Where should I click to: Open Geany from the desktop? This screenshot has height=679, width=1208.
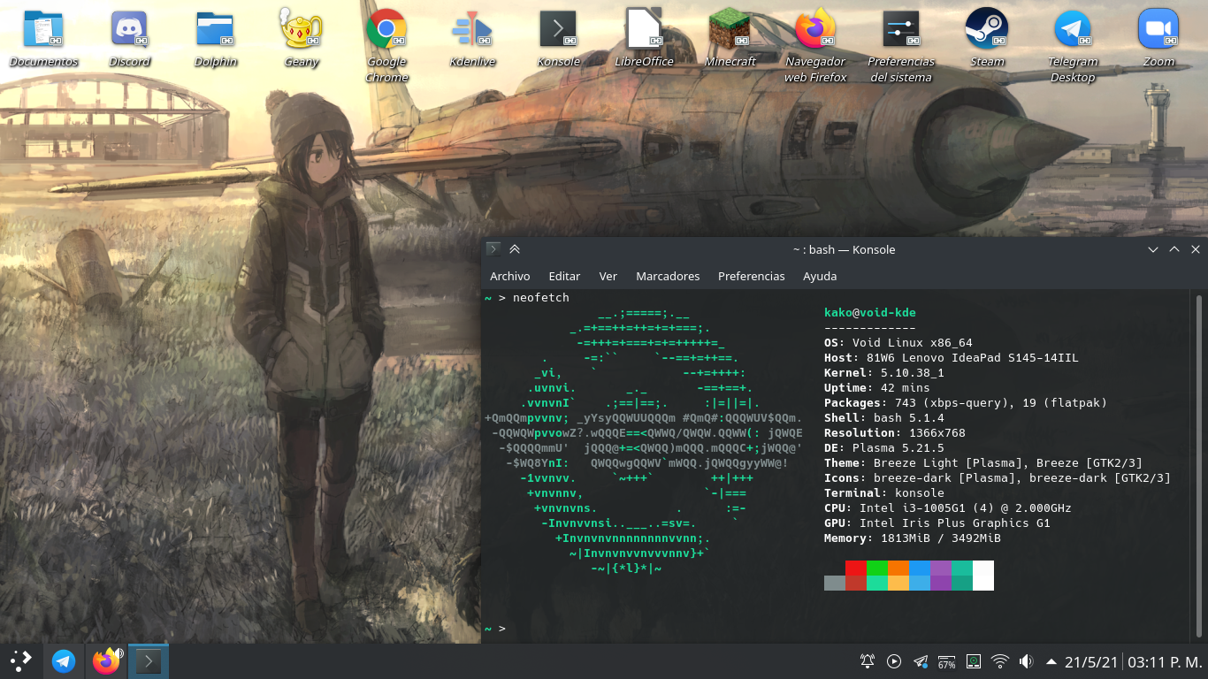click(x=301, y=30)
